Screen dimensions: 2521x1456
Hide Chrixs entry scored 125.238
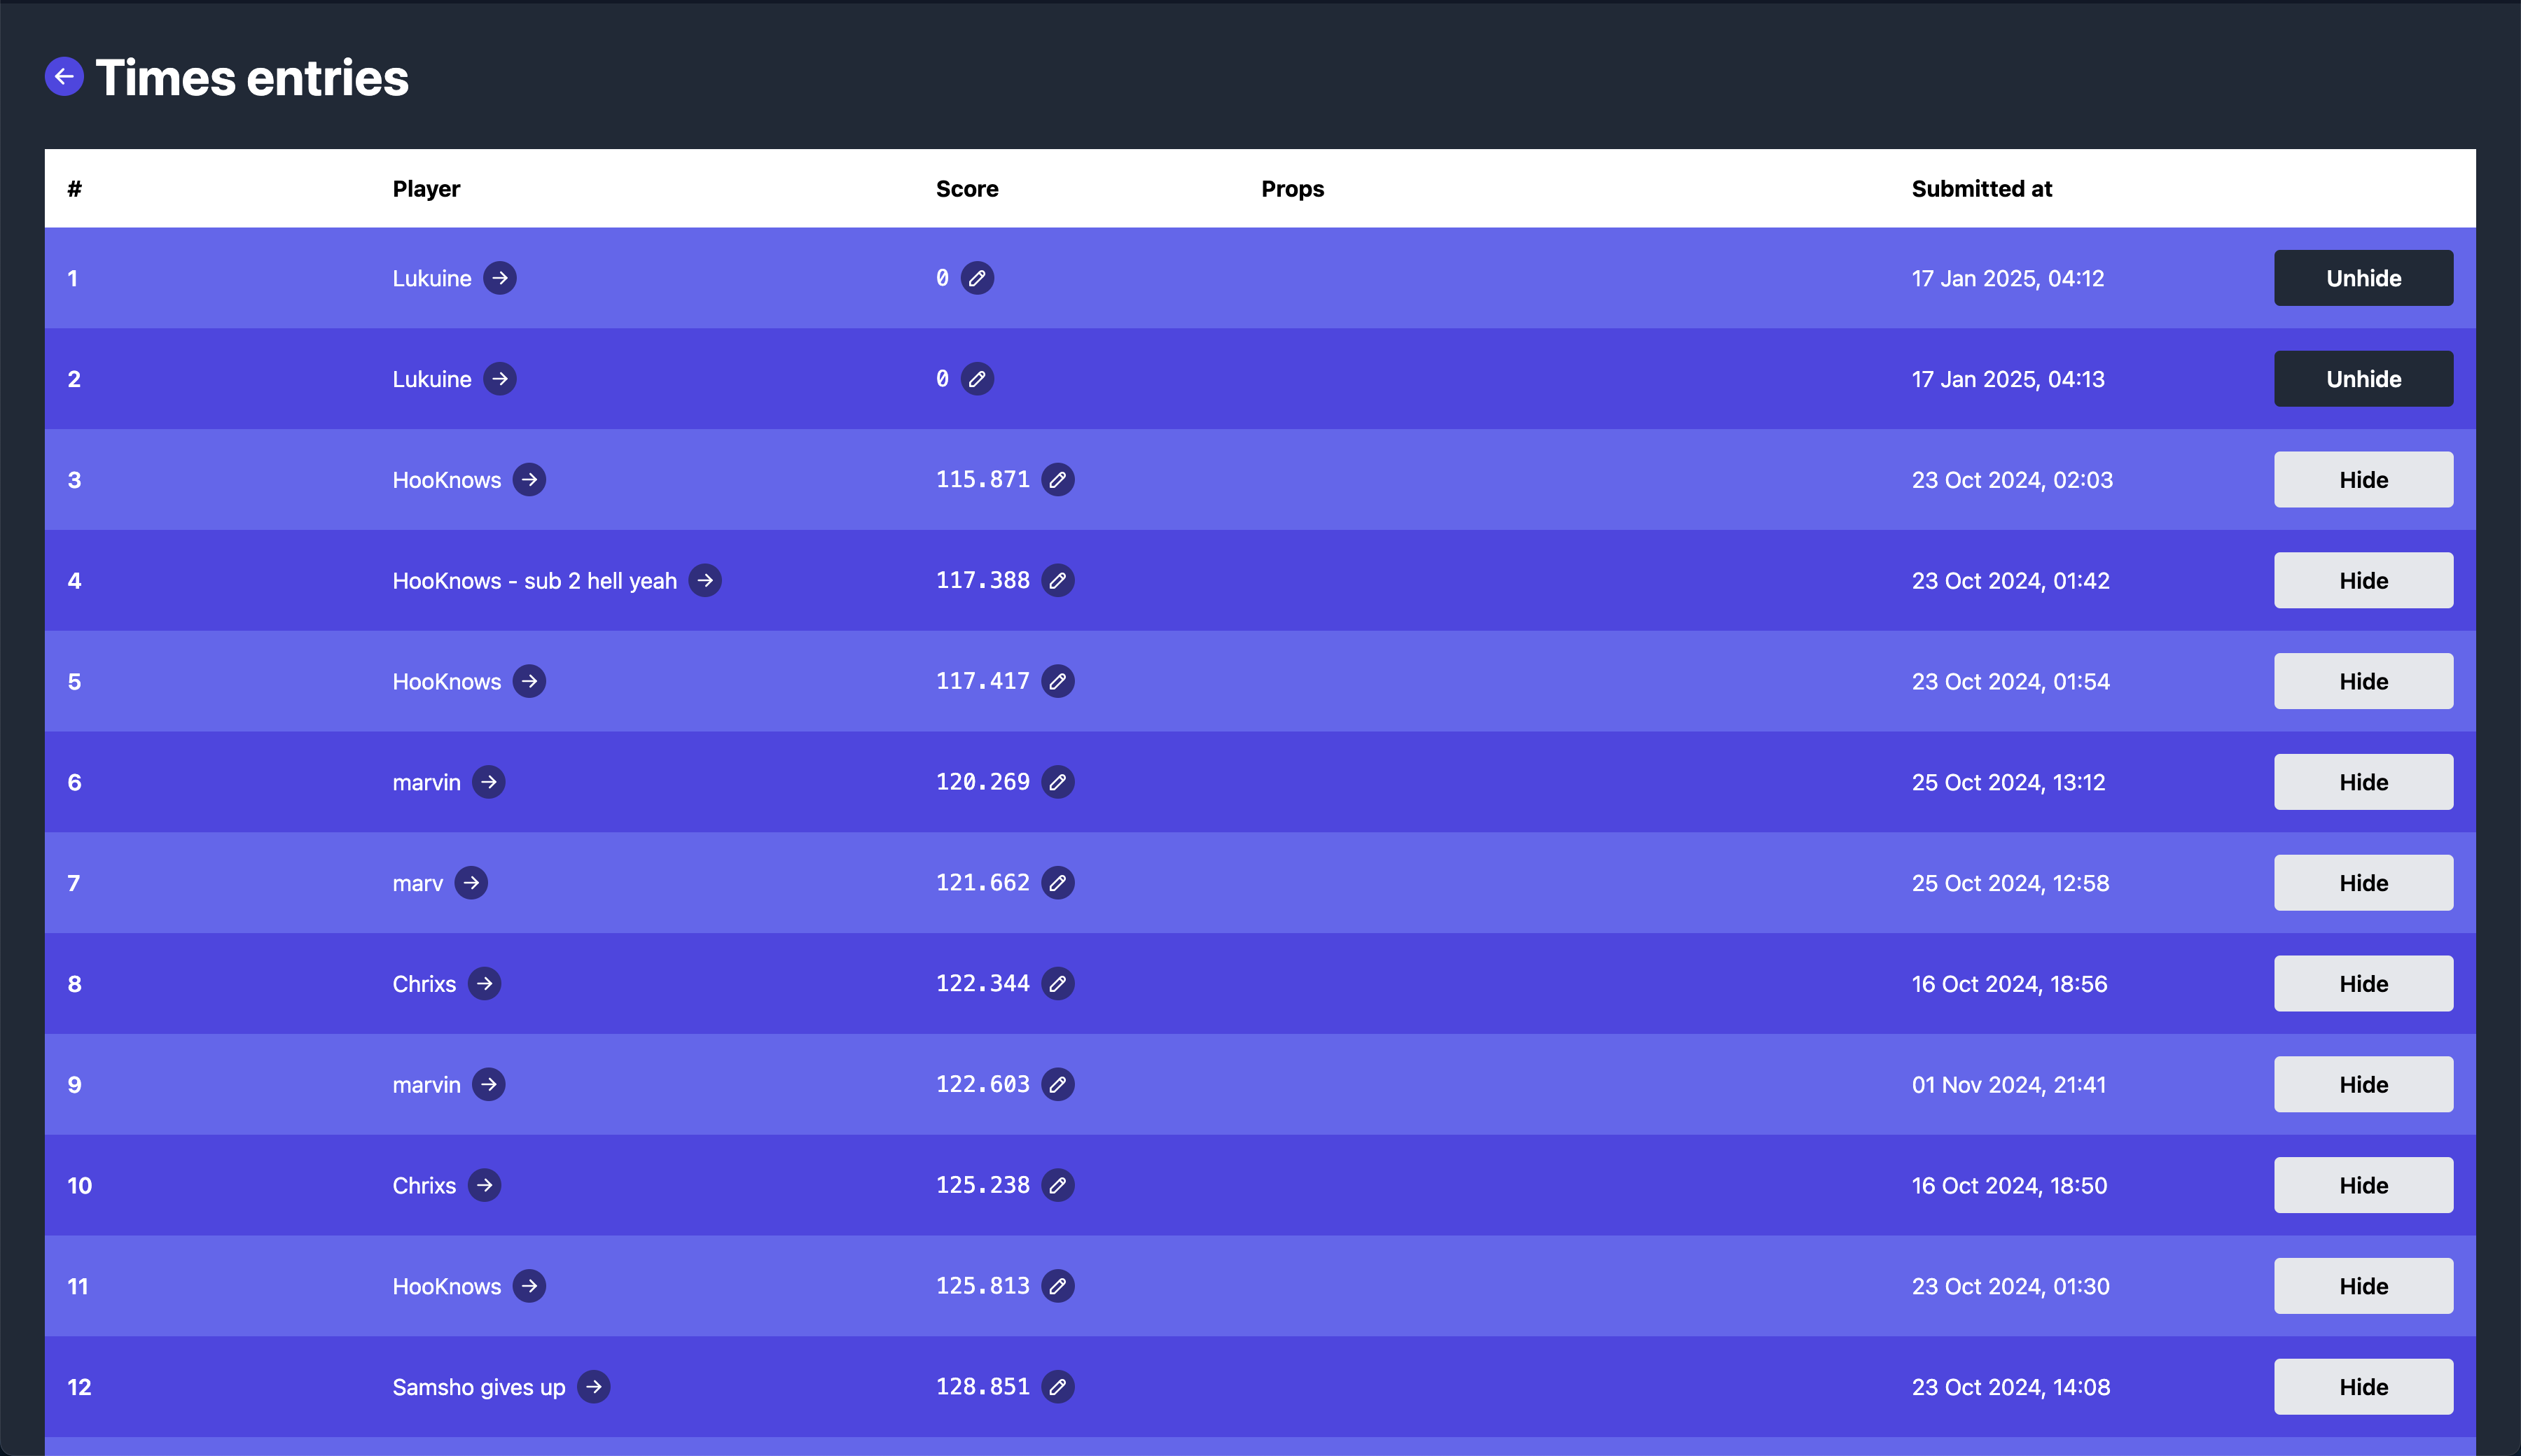[x=2363, y=1185]
